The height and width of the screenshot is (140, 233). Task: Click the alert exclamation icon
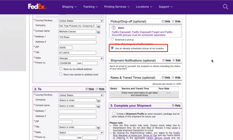tap(113, 28)
